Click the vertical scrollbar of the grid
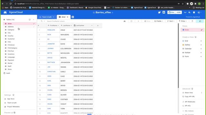206x115 pixels. [x=178, y=56]
